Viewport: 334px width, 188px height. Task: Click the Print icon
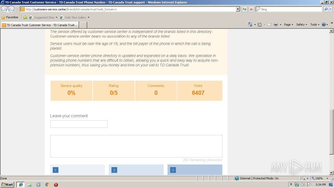(x=276, y=25)
